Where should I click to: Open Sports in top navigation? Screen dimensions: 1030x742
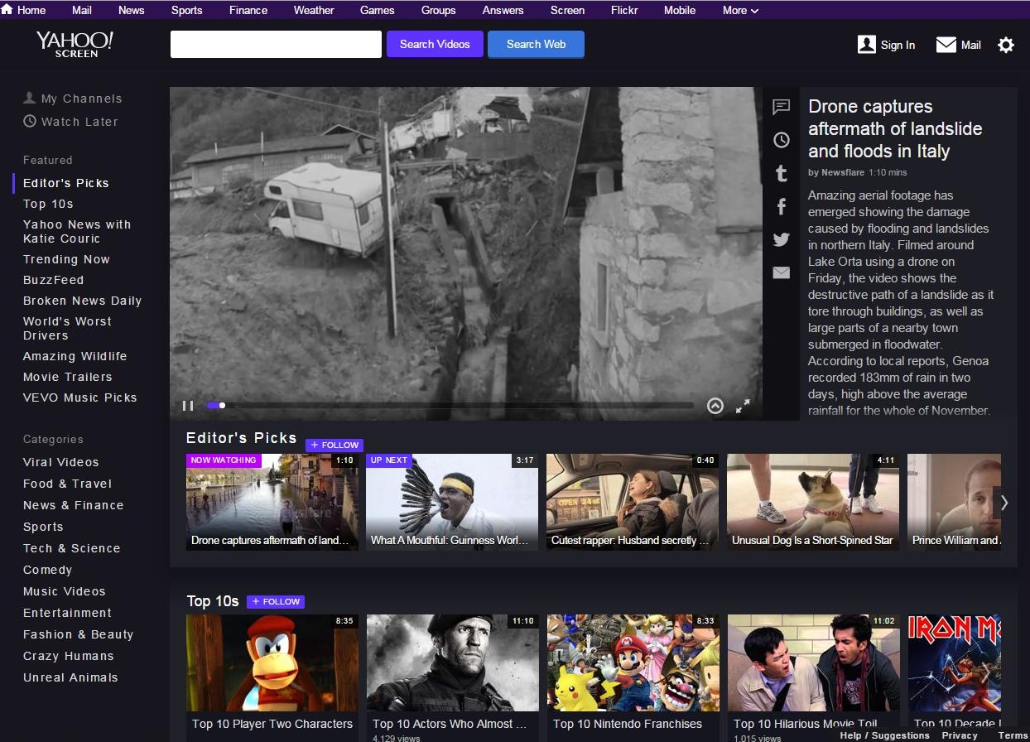pos(186,10)
